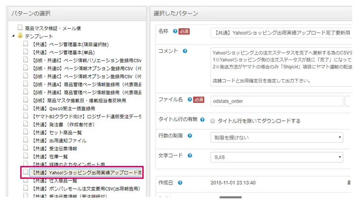Image resolution: width=358 pixels, height=204 pixels.
Task: Select 【共通】出荷通知ファイル pattern
Action: [x=59, y=141]
